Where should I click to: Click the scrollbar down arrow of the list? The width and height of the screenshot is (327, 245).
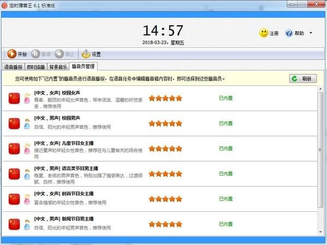pyautogui.click(x=320, y=232)
